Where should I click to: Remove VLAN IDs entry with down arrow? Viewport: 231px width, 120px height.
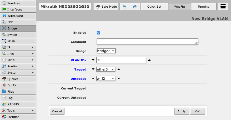(93, 60)
